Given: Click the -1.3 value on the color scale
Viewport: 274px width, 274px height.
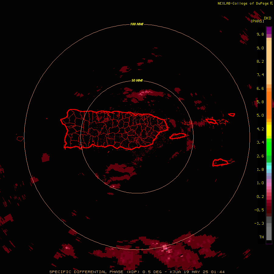Looking at the screenshot, I should tap(259, 223).
